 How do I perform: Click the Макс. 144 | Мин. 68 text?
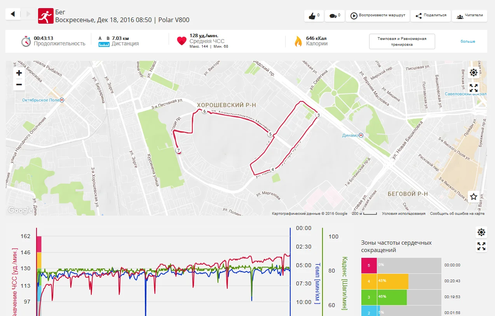(209, 47)
